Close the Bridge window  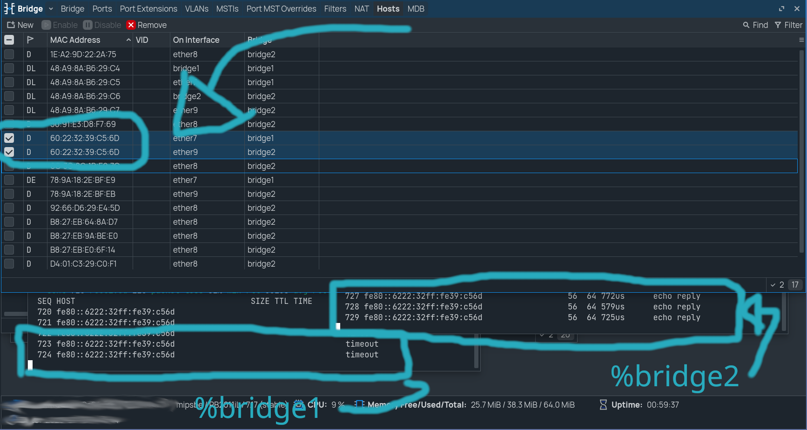pyautogui.click(x=797, y=9)
